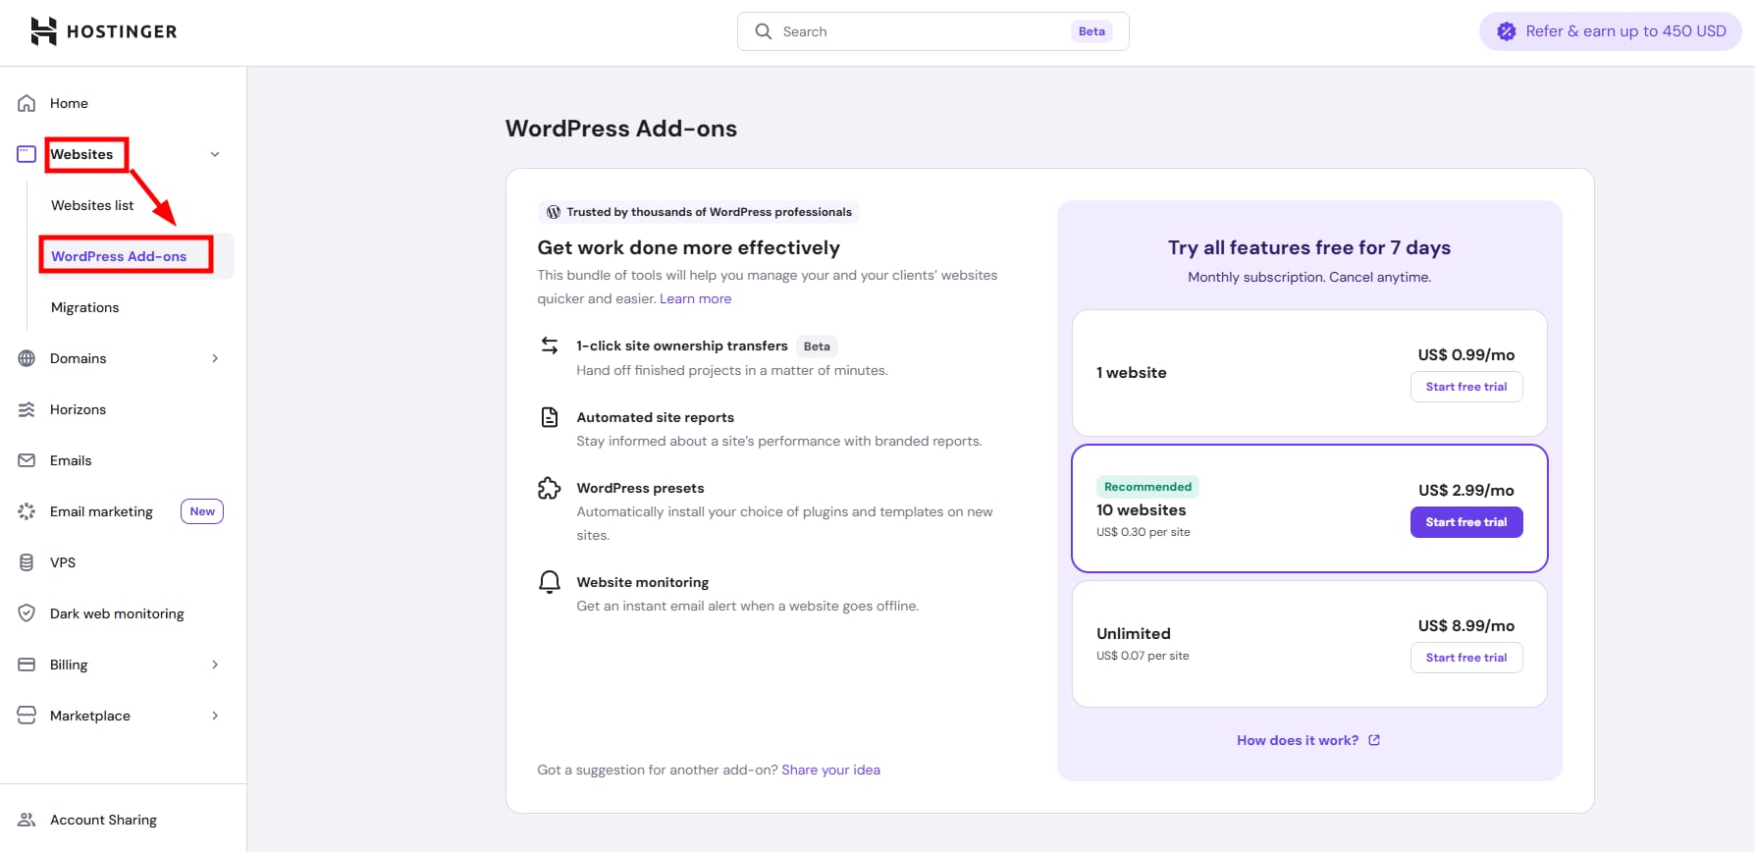Viewport: 1755px width, 852px height.
Task: Expand the Domains submenu arrow
Action: coord(215,358)
